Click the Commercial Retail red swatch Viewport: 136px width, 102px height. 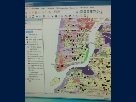pyautogui.click(x=29, y=59)
